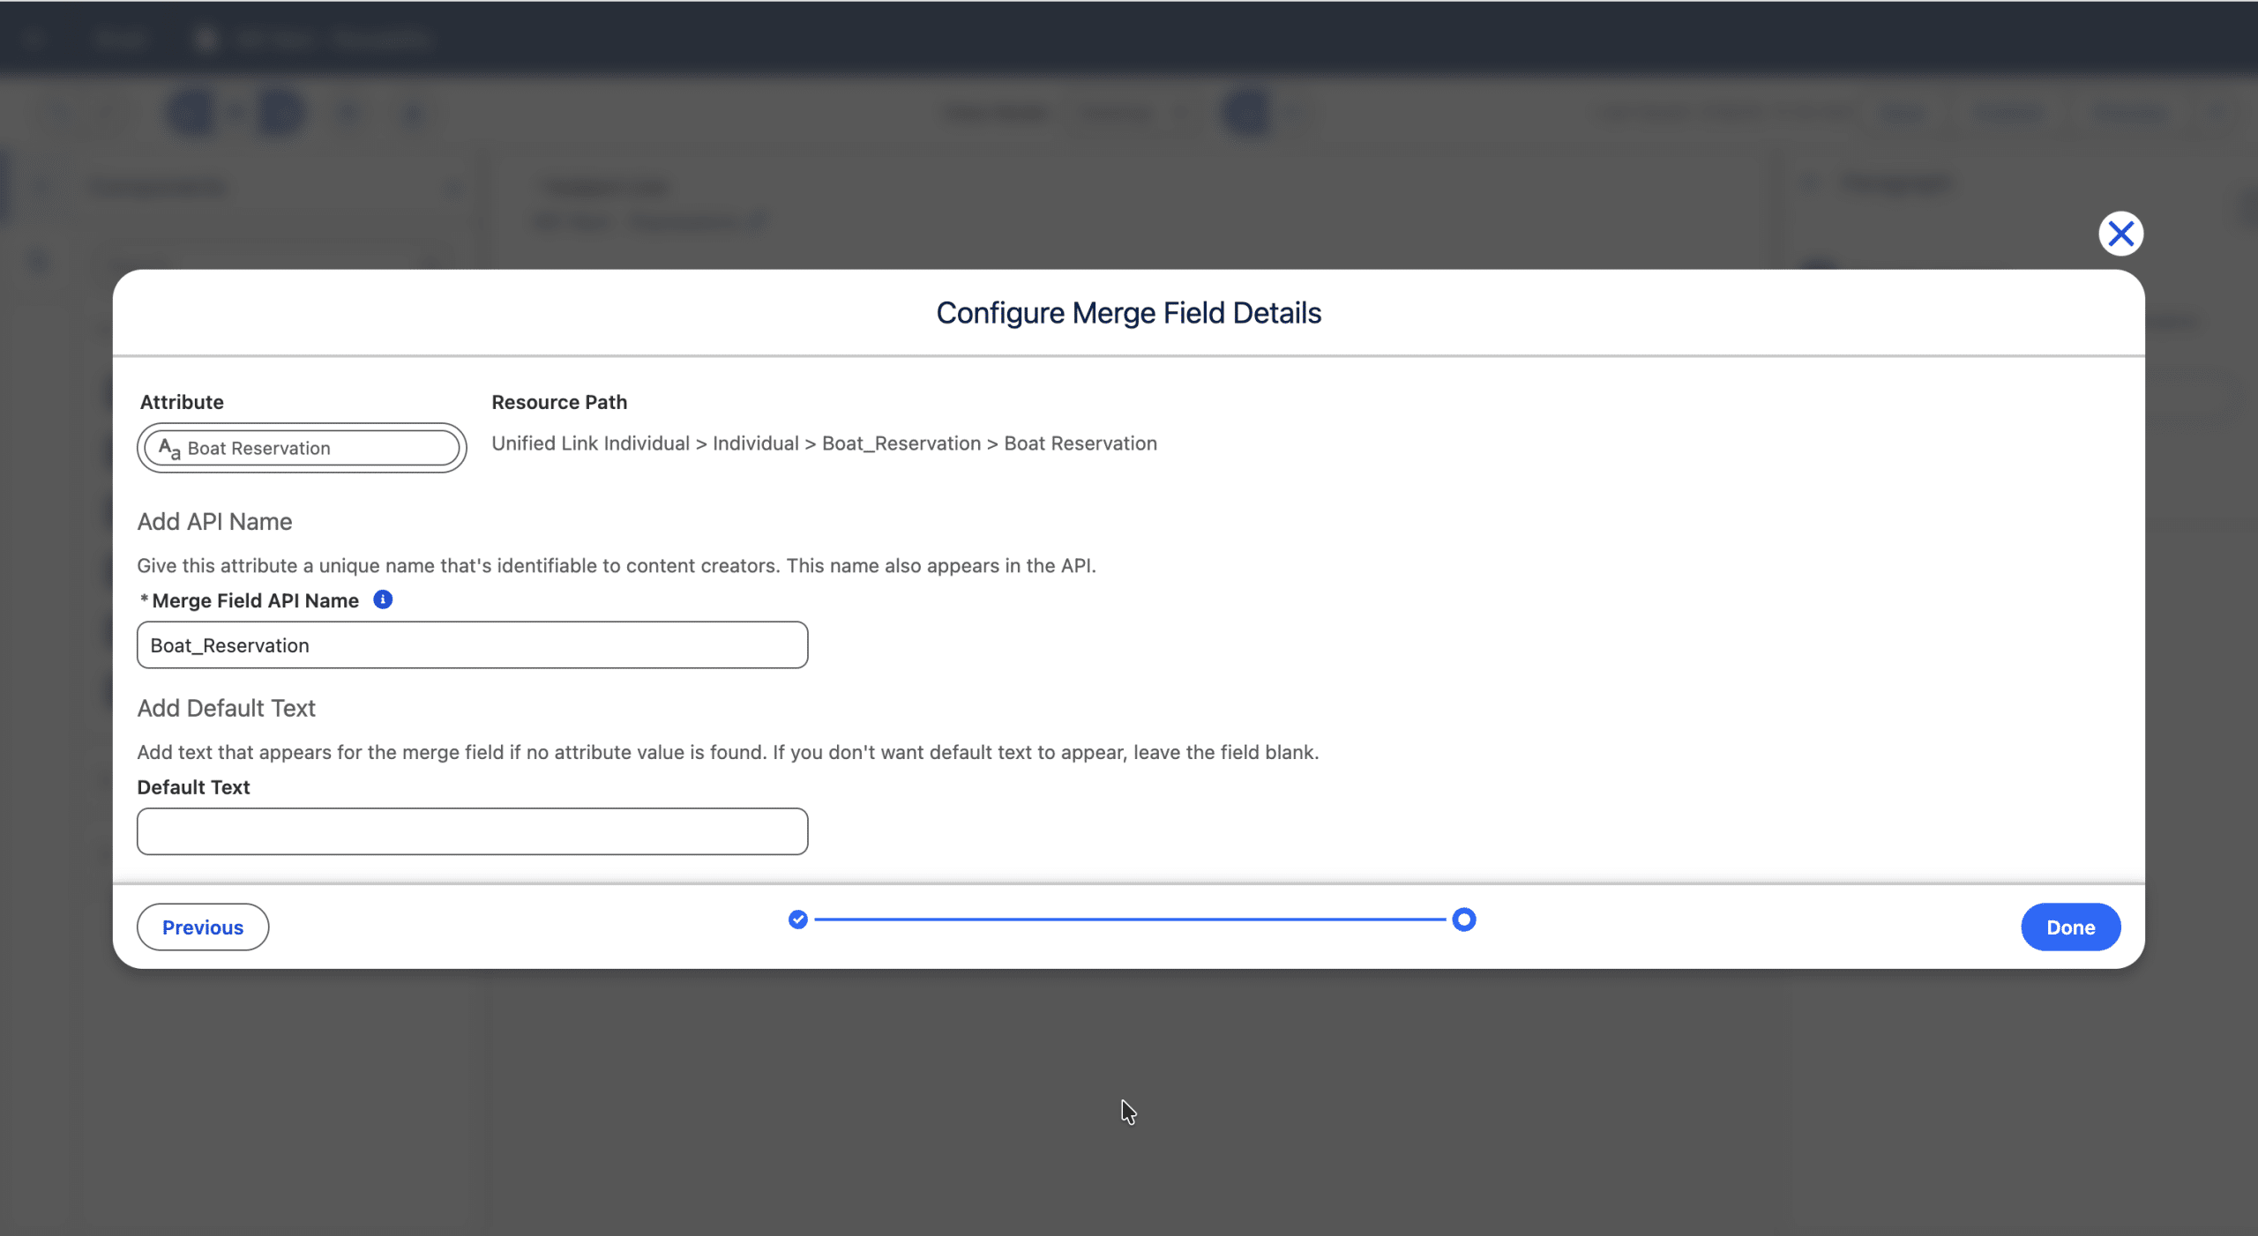Close the Configure Merge Field Details dialog

pos(2120,234)
